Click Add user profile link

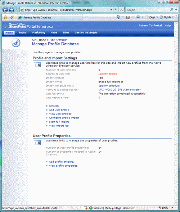point(59,110)
